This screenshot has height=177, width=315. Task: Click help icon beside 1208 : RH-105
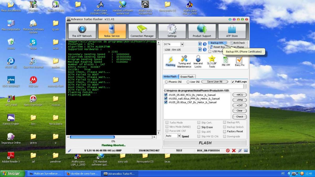(x=205, y=50)
